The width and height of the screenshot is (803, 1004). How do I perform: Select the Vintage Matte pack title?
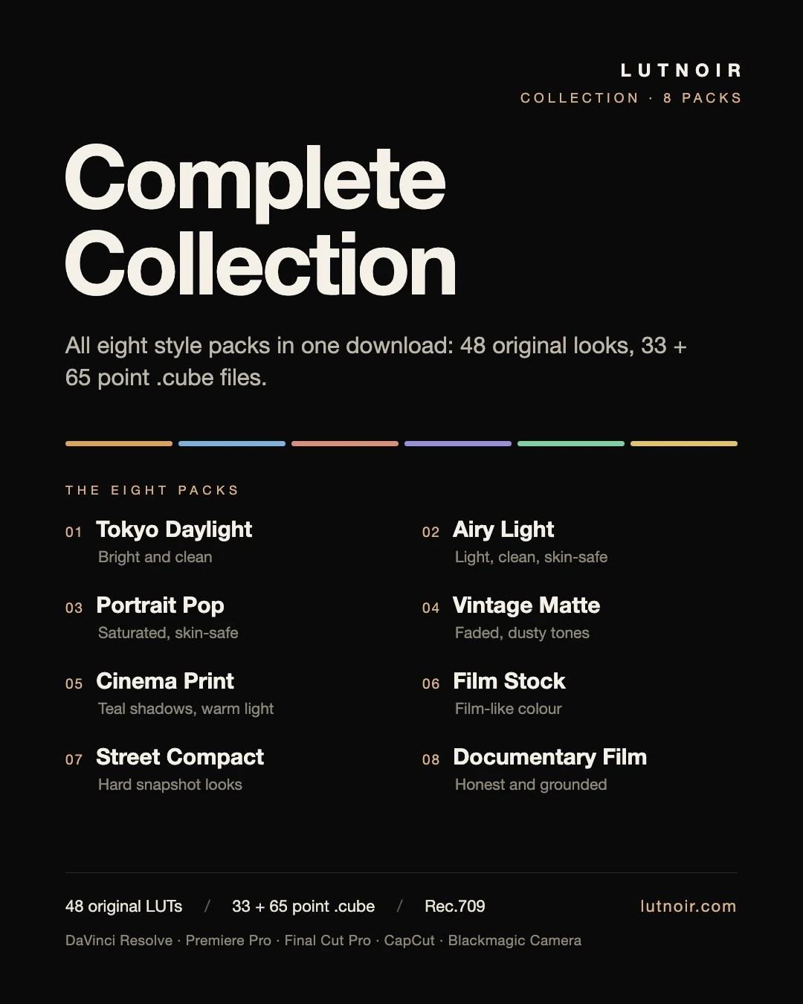pyautogui.click(x=526, y=605)
